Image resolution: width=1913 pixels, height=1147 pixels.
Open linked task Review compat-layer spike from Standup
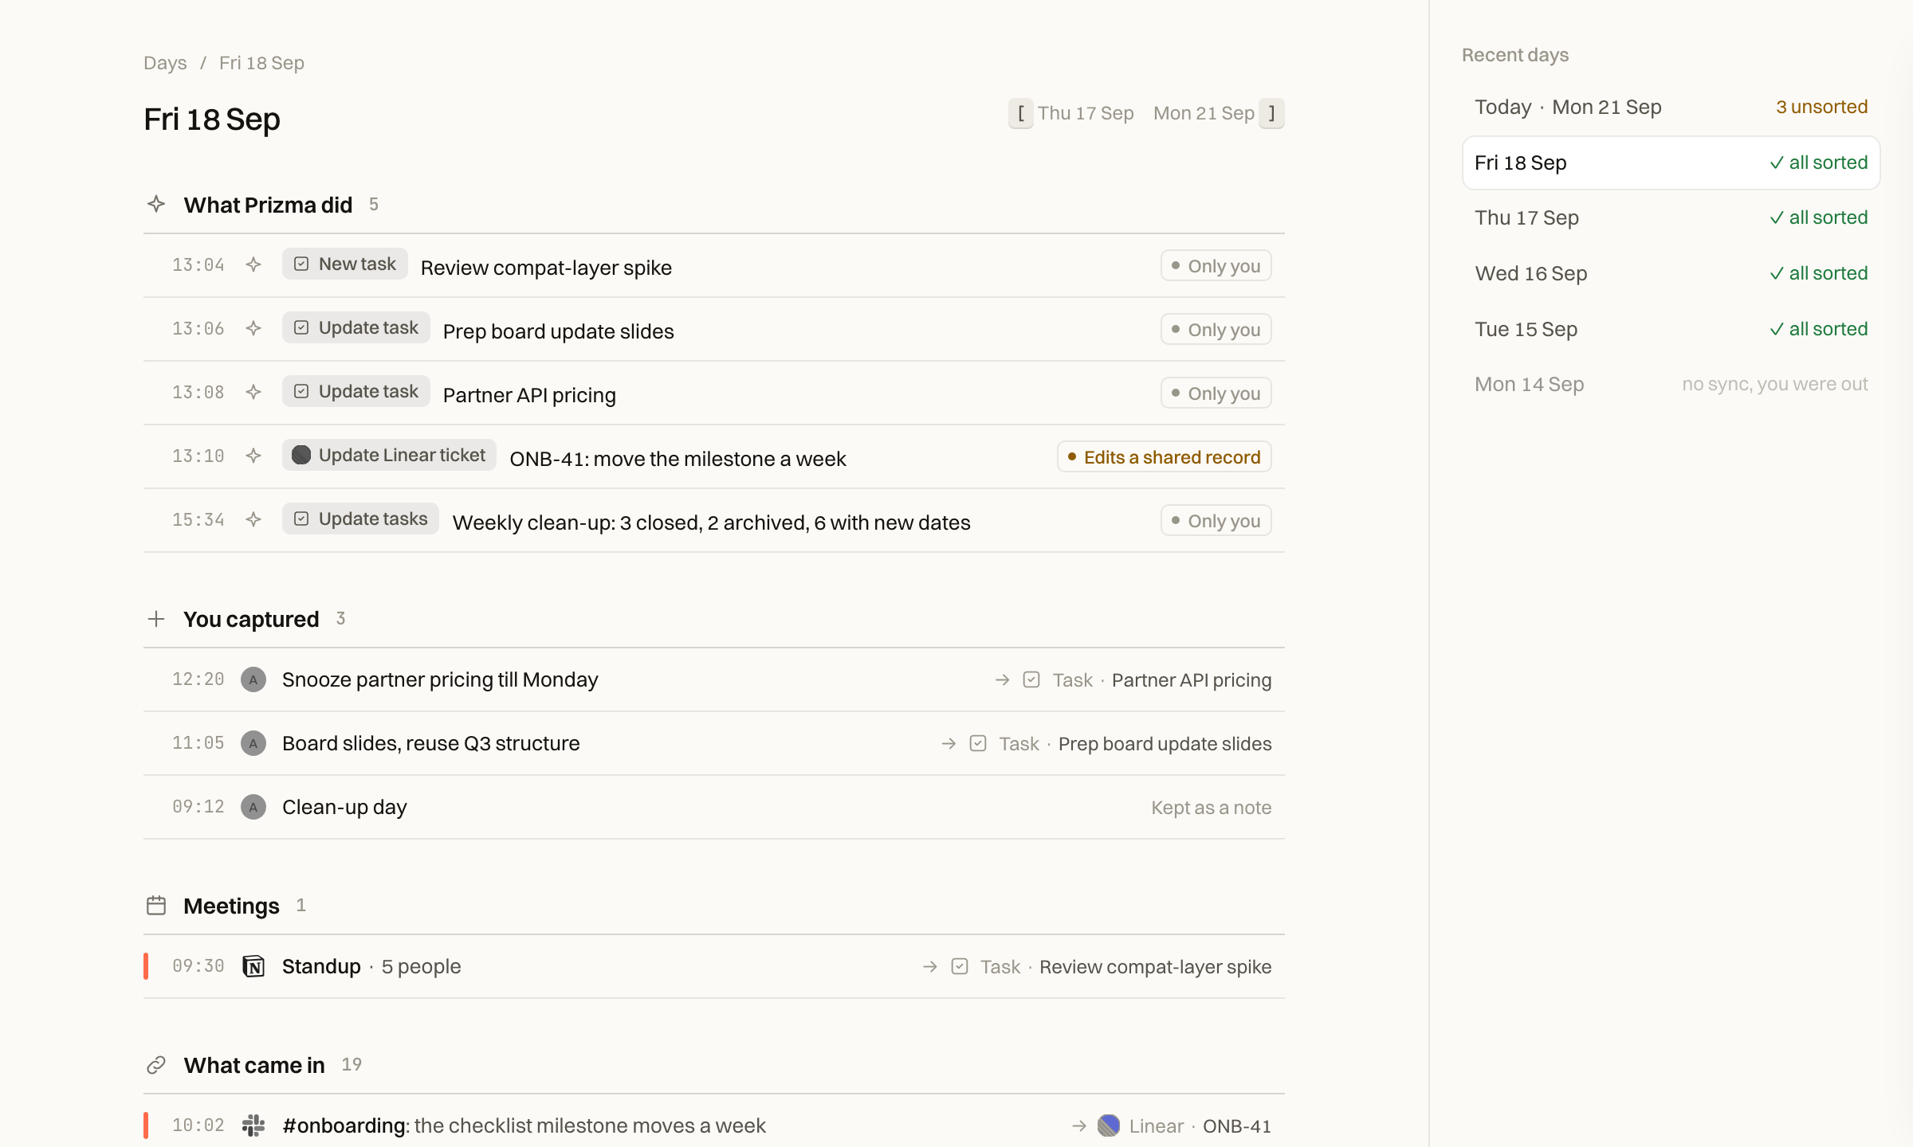pos(1155,966)
